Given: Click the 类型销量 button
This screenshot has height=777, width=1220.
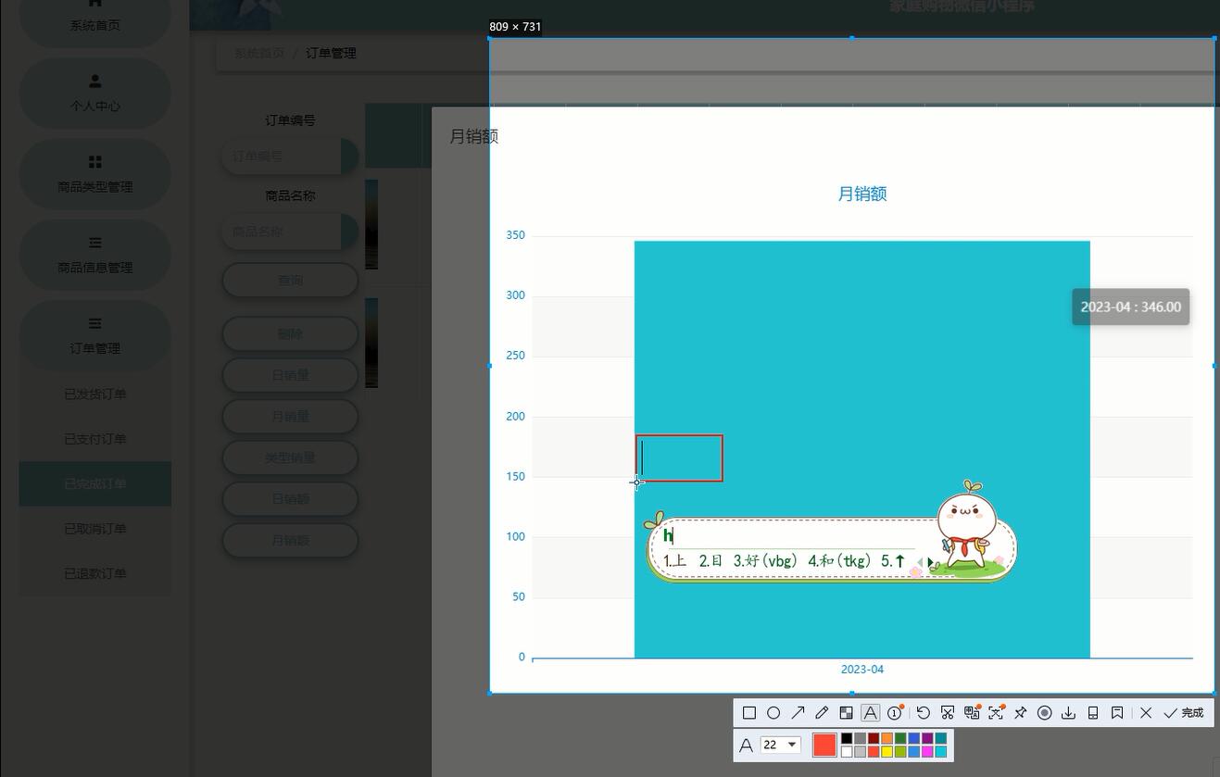Looking at the screenshot, I should tap(290, 457).
